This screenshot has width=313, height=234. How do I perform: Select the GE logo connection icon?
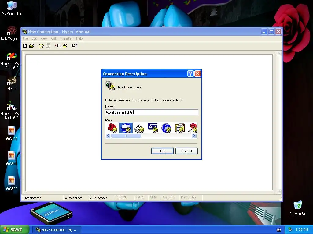pyautogui.click(x=166, y=128)
